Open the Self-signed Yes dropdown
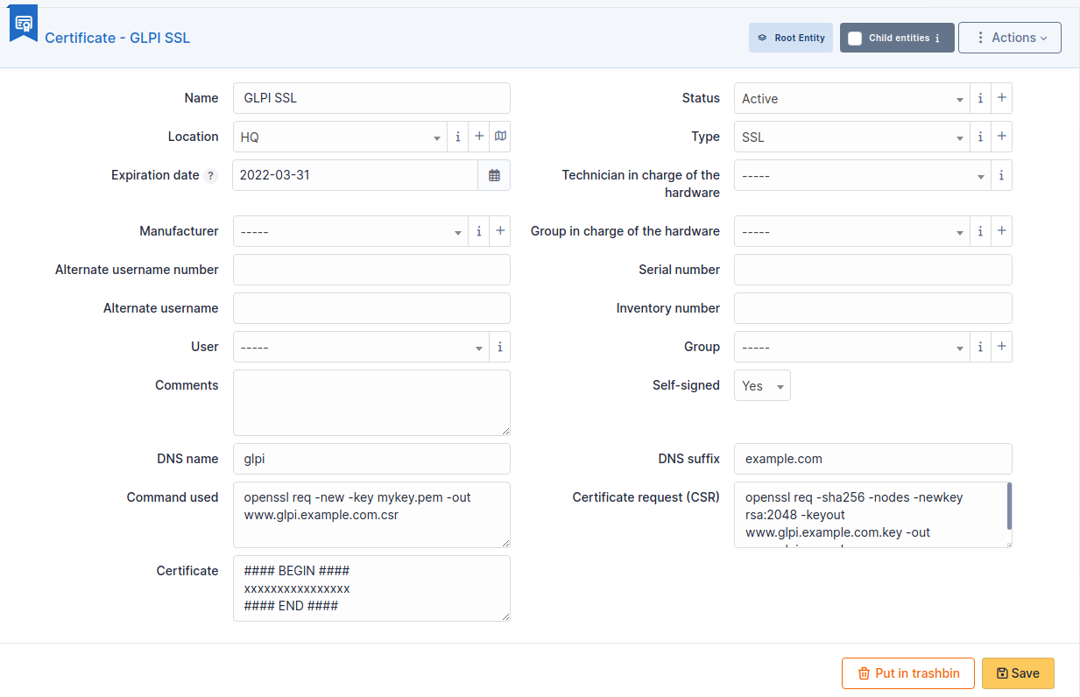The image size is (1080, 697). click(x=762, y=385)
